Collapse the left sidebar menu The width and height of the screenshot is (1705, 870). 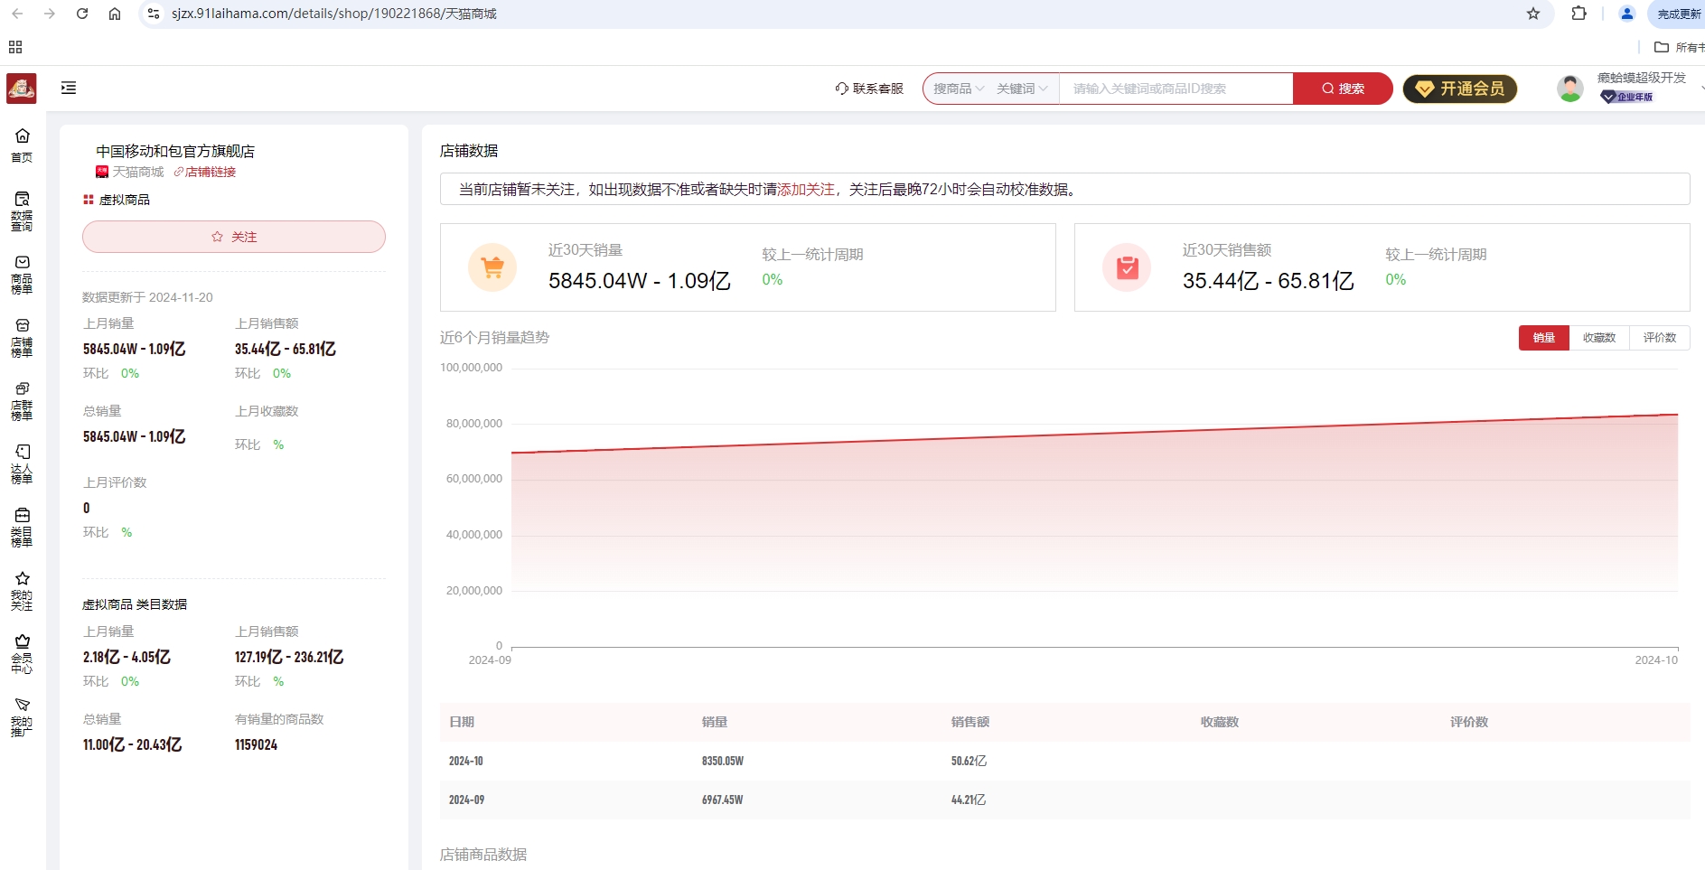tap(70, 89)
